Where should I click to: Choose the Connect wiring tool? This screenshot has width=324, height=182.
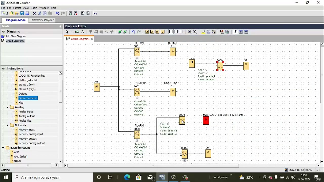72,32
